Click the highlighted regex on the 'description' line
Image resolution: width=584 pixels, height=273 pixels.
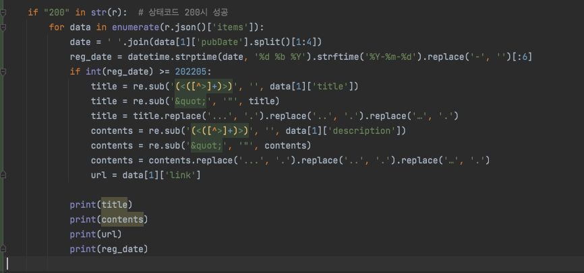pyautogui.click(x=220, y=131)
